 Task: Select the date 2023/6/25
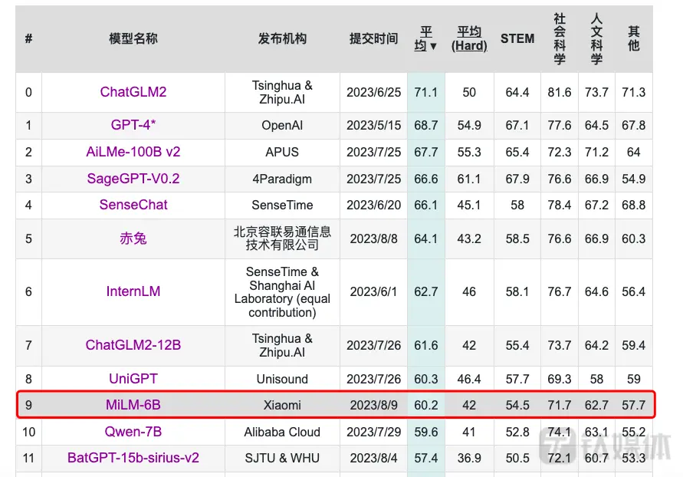[x=373, y=92]
